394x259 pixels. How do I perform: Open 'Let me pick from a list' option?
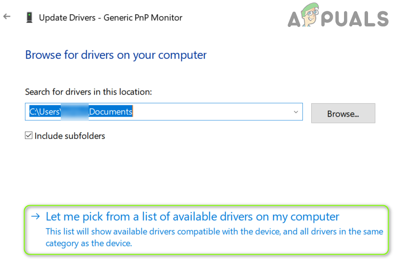(192, 216)
